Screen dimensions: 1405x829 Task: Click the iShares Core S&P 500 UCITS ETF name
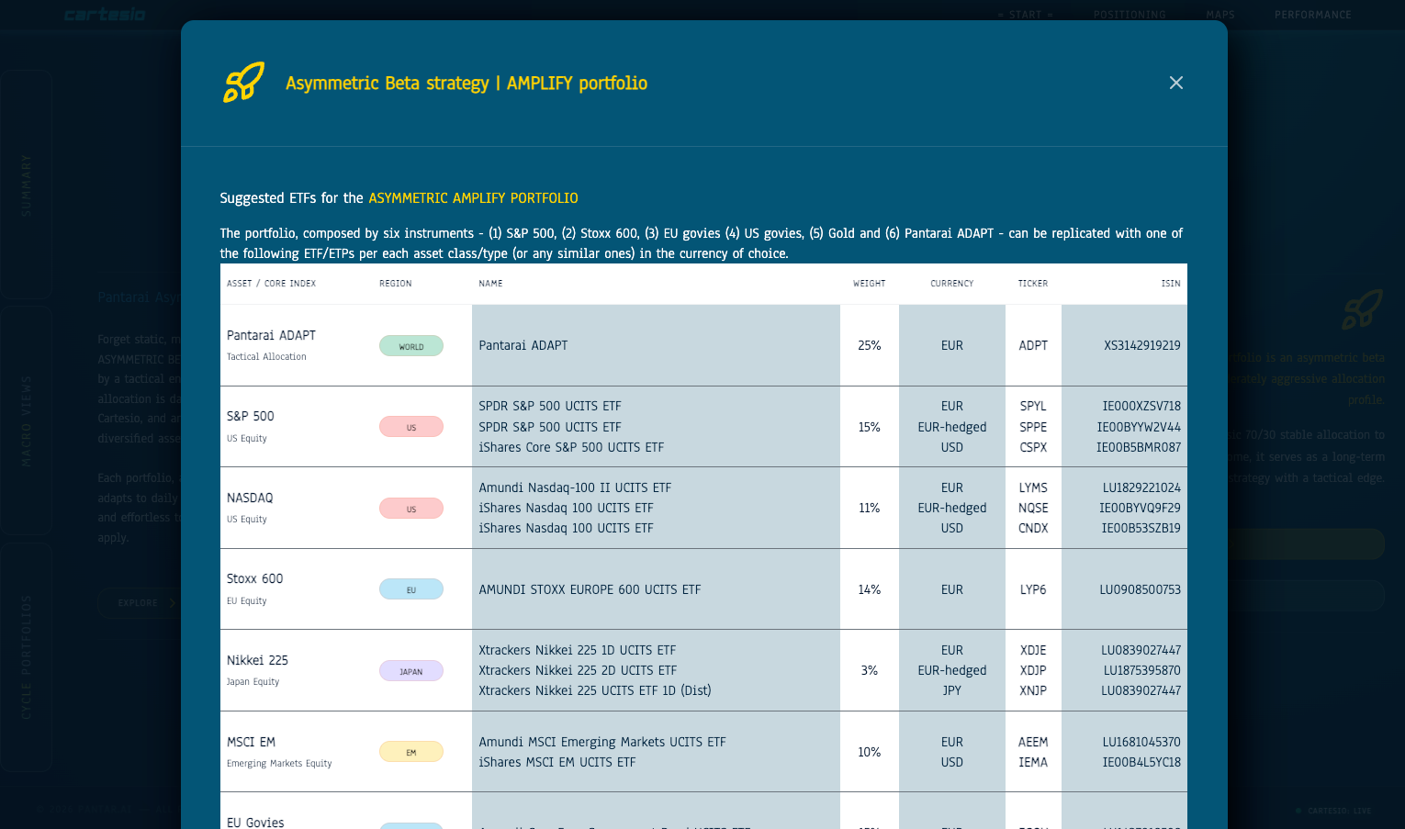pos(571,448)
